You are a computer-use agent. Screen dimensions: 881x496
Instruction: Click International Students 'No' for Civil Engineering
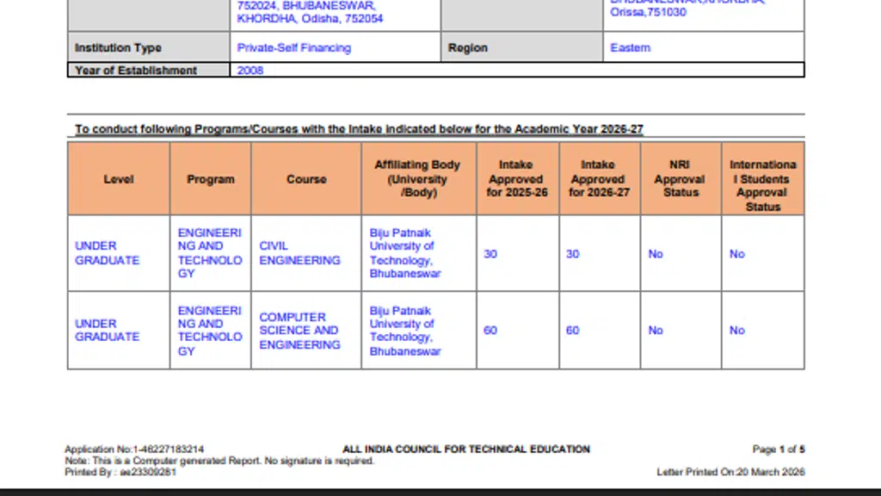point(736,254)
